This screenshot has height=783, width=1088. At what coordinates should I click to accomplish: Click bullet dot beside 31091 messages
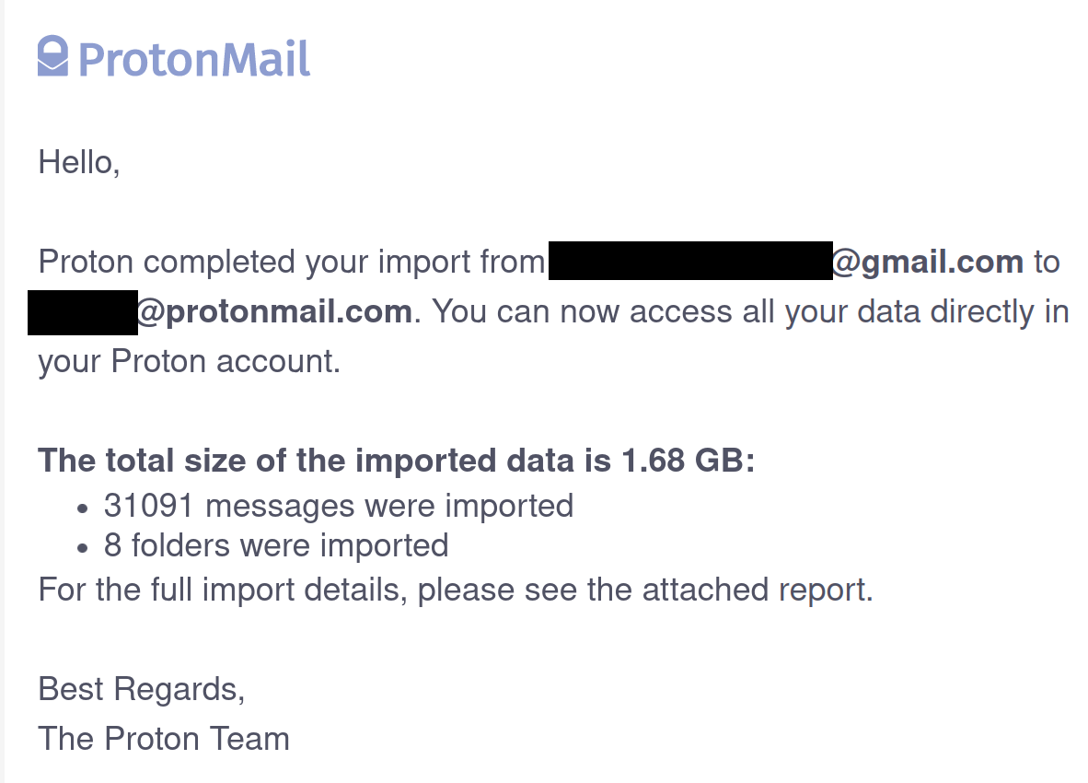coord(83,508)
